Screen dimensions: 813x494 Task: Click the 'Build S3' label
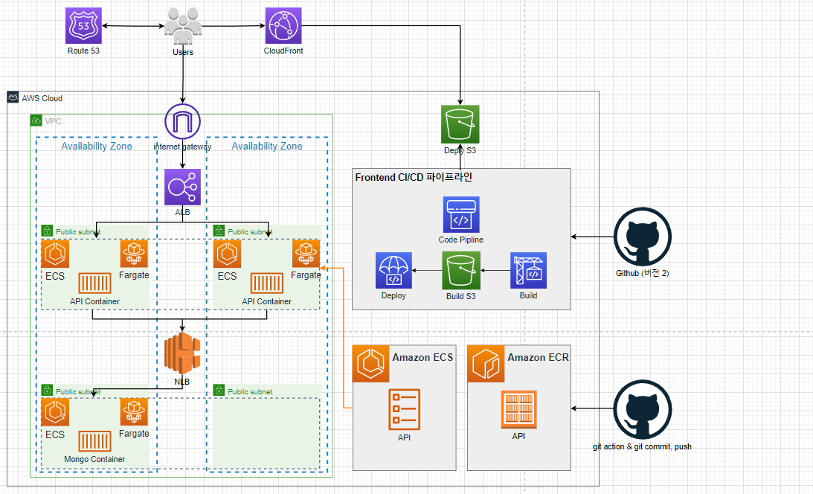click(461, 296)
